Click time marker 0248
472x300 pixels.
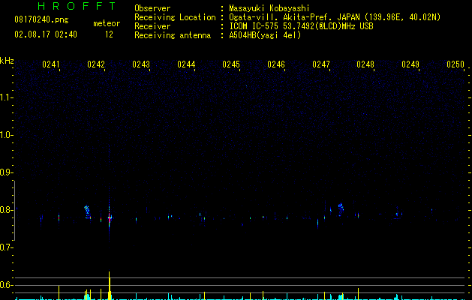coord(365,64)
